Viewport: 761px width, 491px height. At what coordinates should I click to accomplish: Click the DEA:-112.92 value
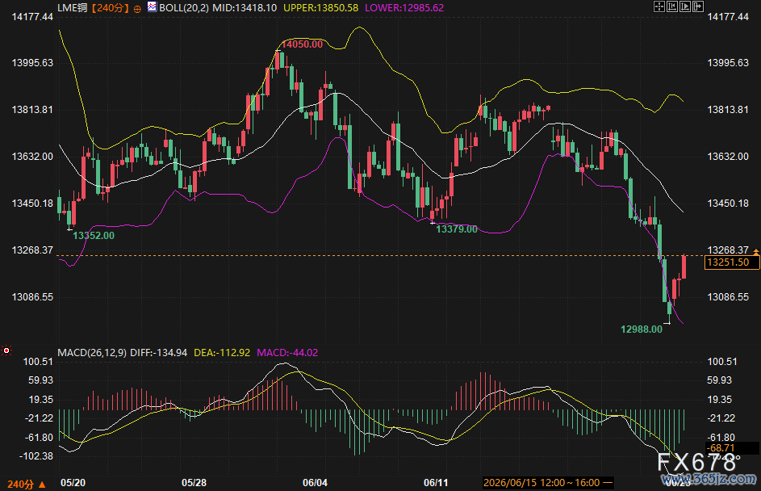click(x=222, y=353)
